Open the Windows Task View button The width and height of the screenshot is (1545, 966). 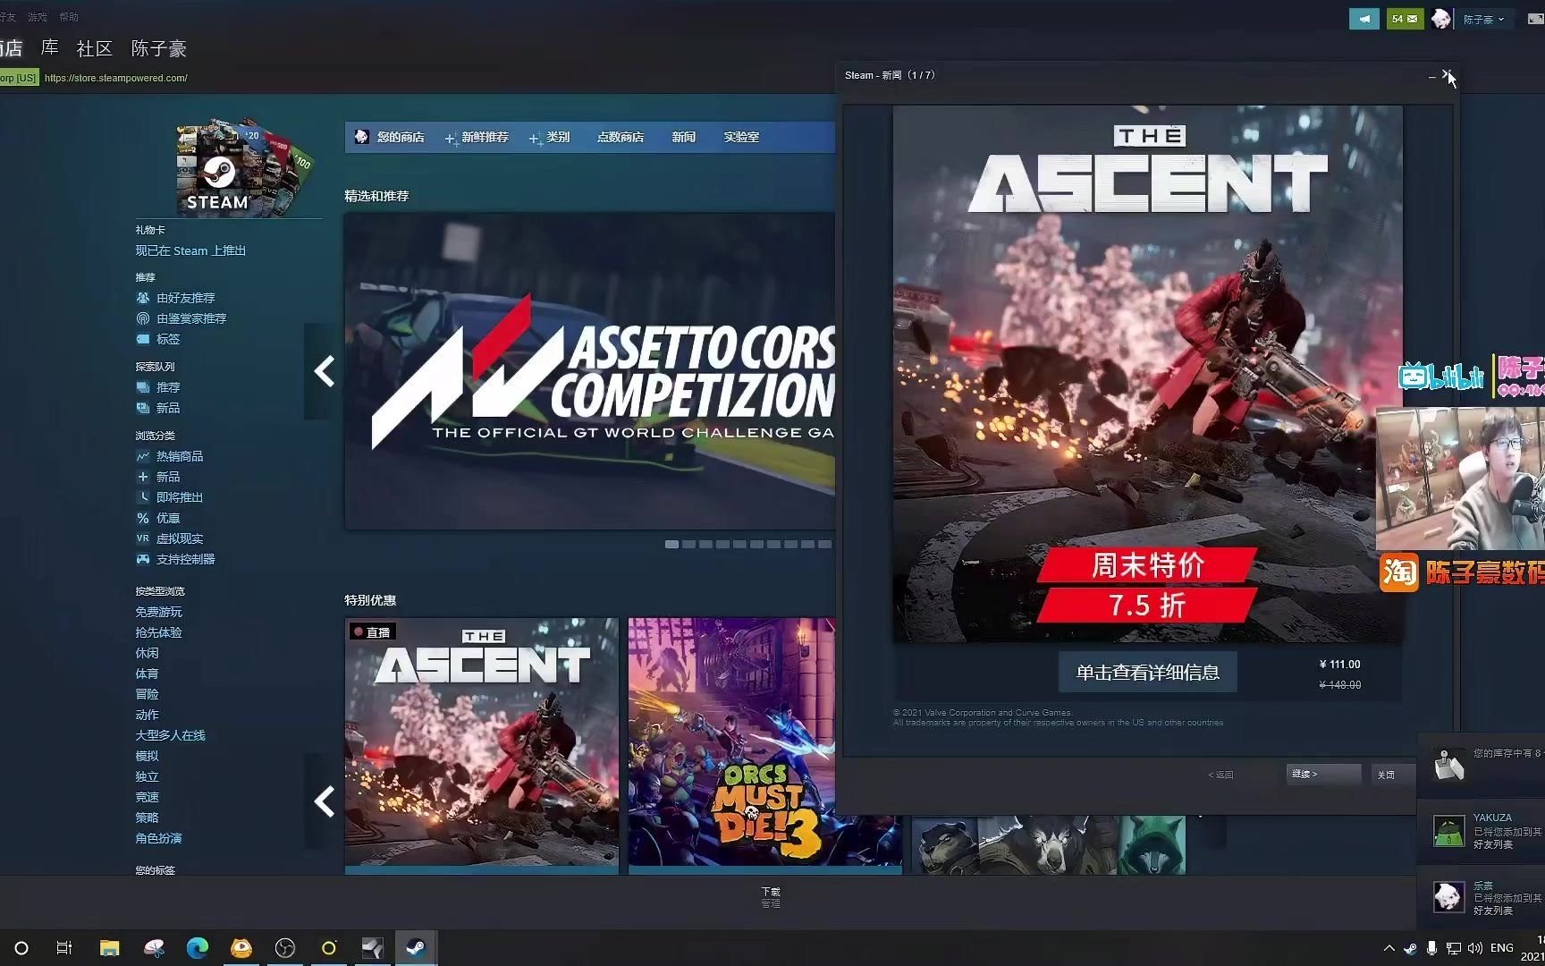64,948
